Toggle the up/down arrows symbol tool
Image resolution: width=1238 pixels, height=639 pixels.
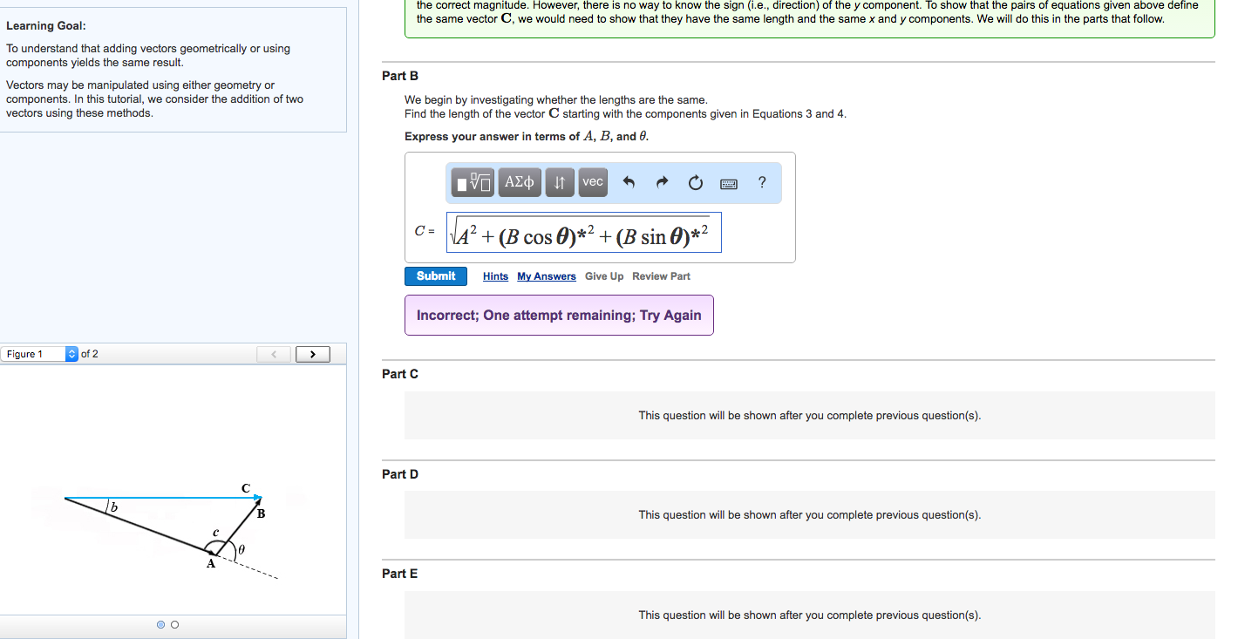(559, 182)
